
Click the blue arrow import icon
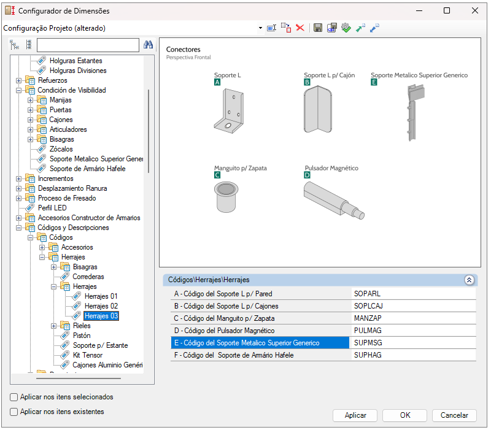pos(374,28)
